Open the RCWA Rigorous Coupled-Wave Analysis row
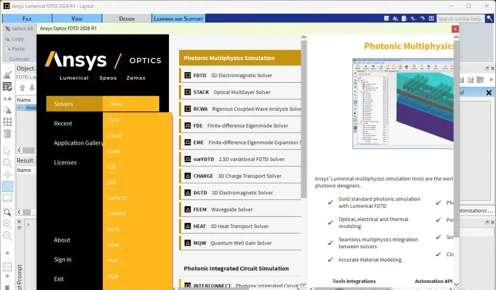496x290 pixels. click(x=240, y=109)
